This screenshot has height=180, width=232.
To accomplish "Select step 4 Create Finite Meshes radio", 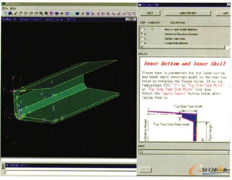I will [142, 43].
